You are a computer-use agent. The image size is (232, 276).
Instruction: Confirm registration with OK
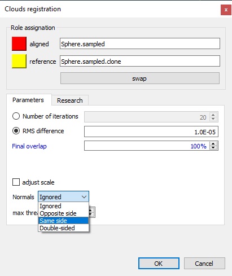click(159, 263)
